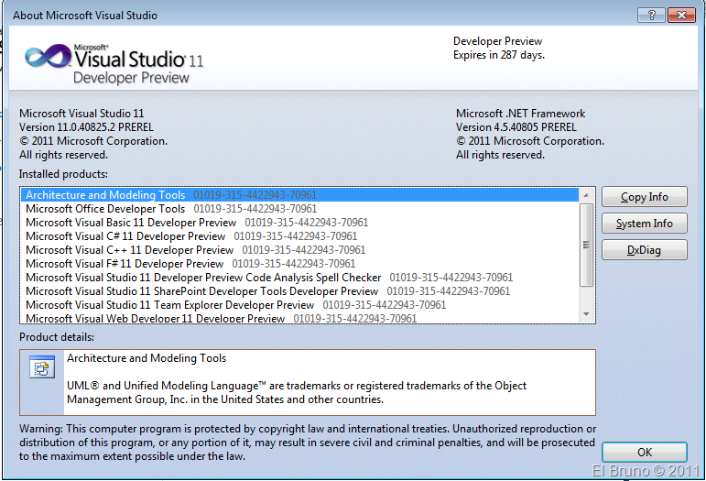Choose SharePoint Developer Tools Developer Preview
The image size is (706, 481).
(x=201, y=291)
